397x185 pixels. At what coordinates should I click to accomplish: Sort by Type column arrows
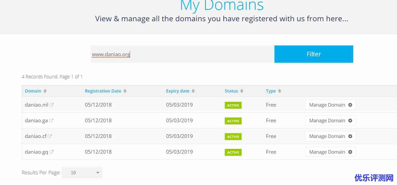tap(280, 91)
